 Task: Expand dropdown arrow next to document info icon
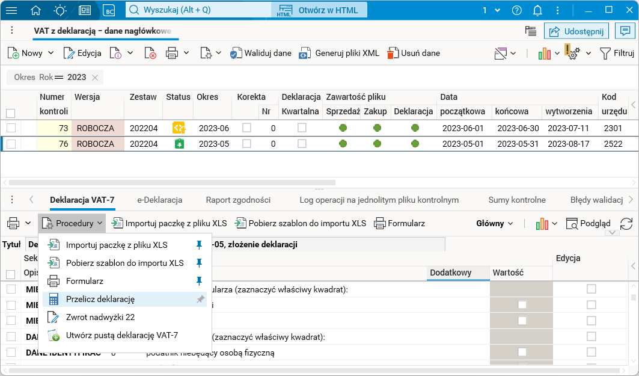[x=130, y=53]
